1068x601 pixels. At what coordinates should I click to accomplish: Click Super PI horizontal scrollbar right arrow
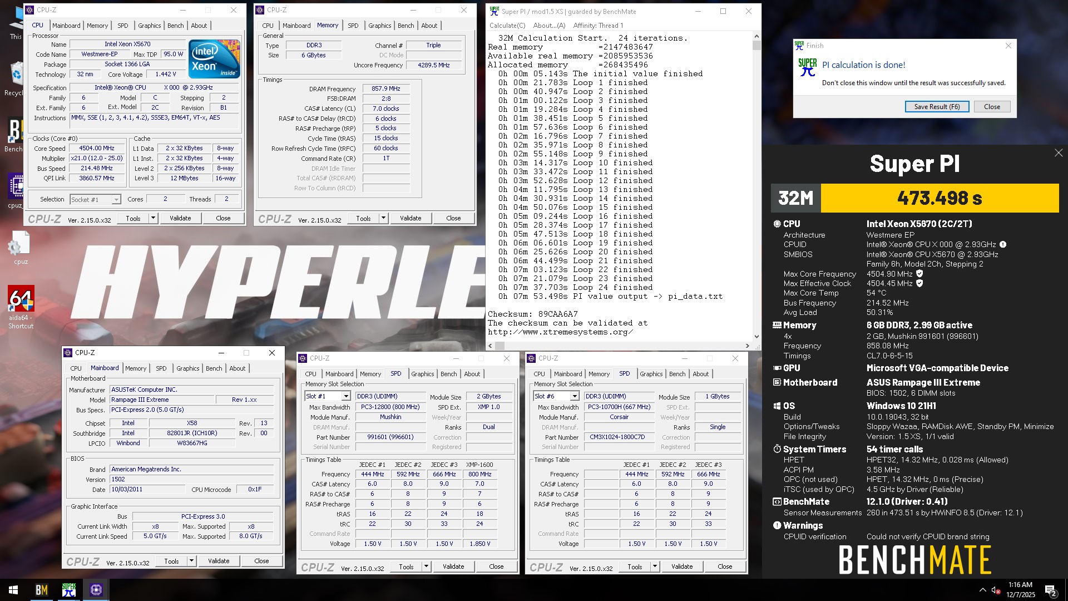[x=748, y=346]
